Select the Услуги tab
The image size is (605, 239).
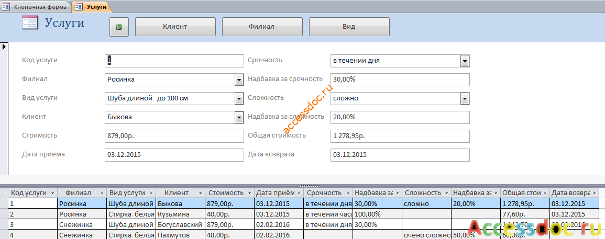[92, 7]
